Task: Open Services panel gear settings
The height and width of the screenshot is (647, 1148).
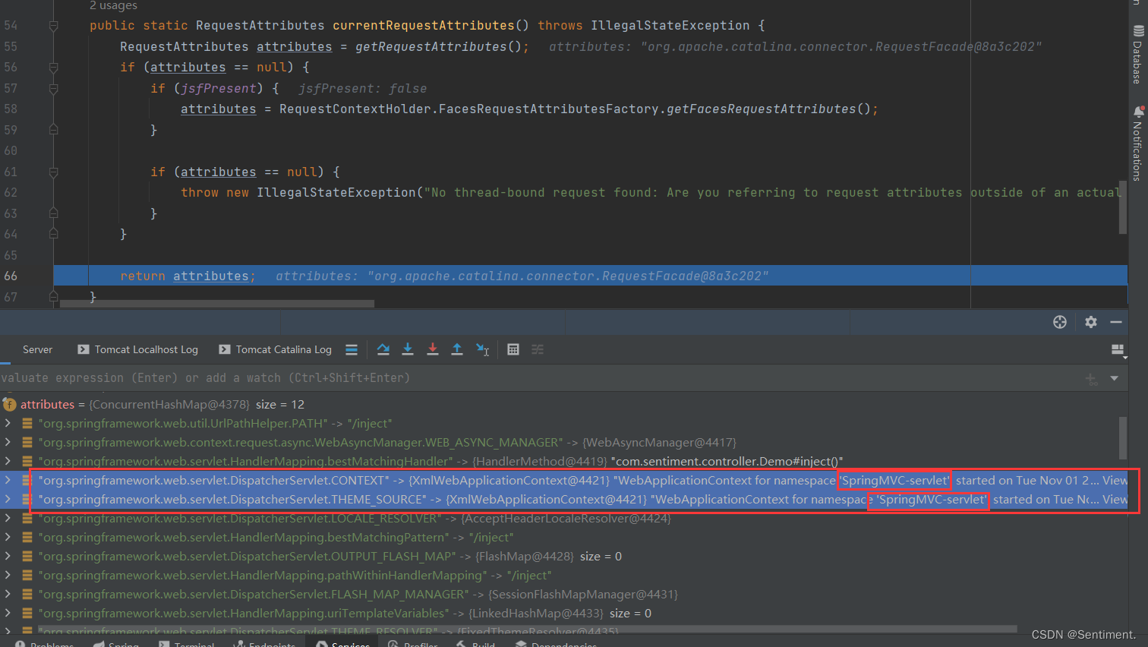Action: pos(1091,322)
